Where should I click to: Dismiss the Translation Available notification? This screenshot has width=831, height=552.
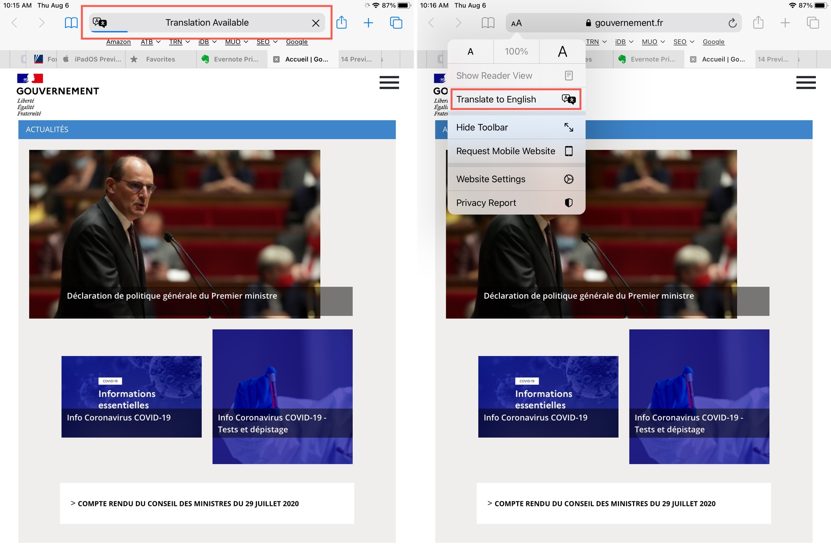(x=315, y=23)
